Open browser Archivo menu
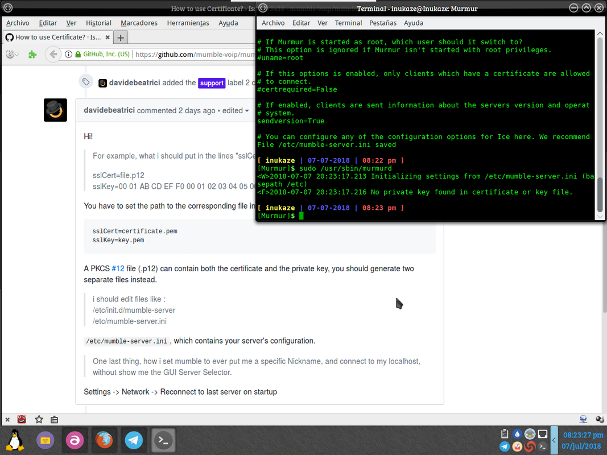The image size is (607, 455). [x=18, y=23]
